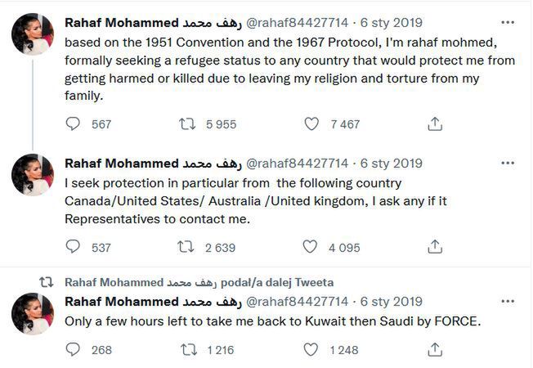Reply to the Kuwait then Saudi tweet

pos(74,349)
